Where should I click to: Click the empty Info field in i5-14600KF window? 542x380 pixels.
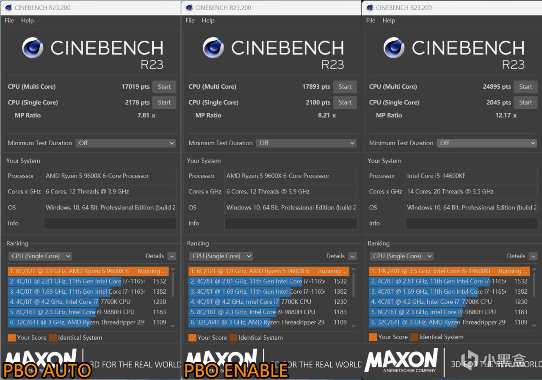pyautogui.click(x=471, y=223)
